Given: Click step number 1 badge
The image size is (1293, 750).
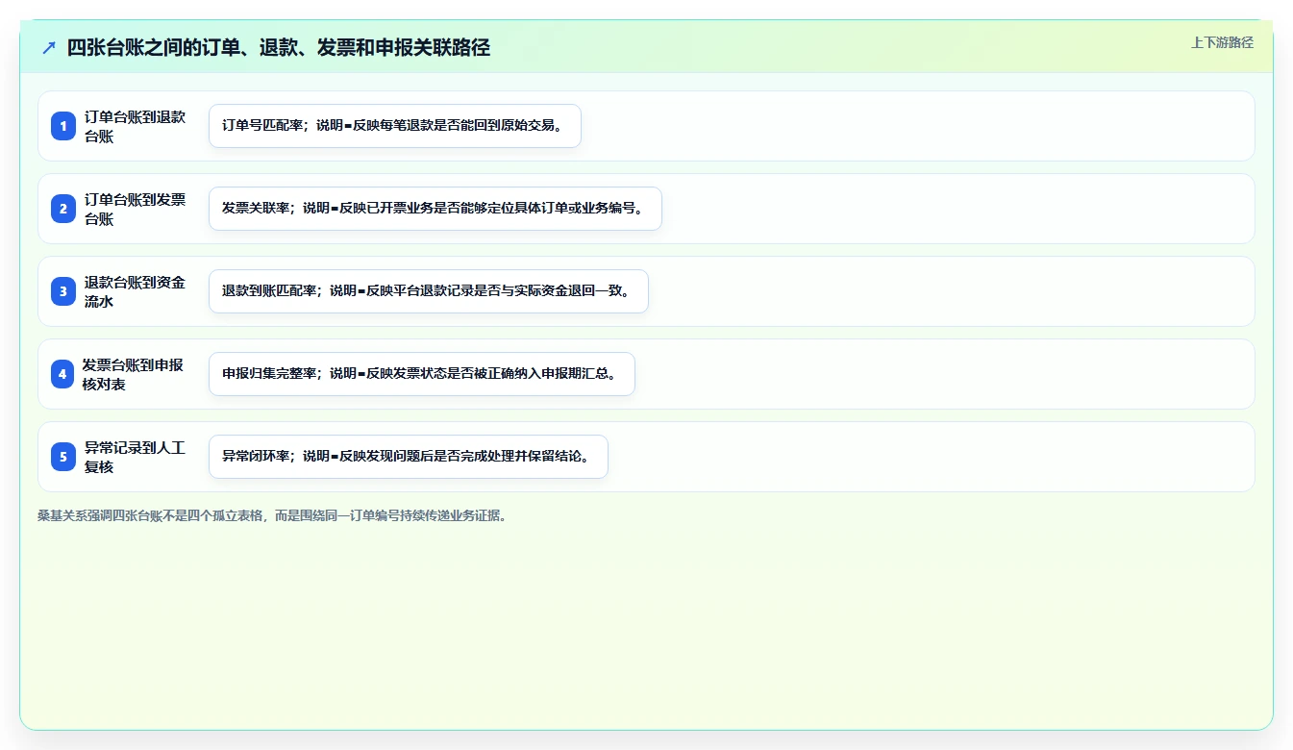Looking at the screenshot, I should point(63,126).
